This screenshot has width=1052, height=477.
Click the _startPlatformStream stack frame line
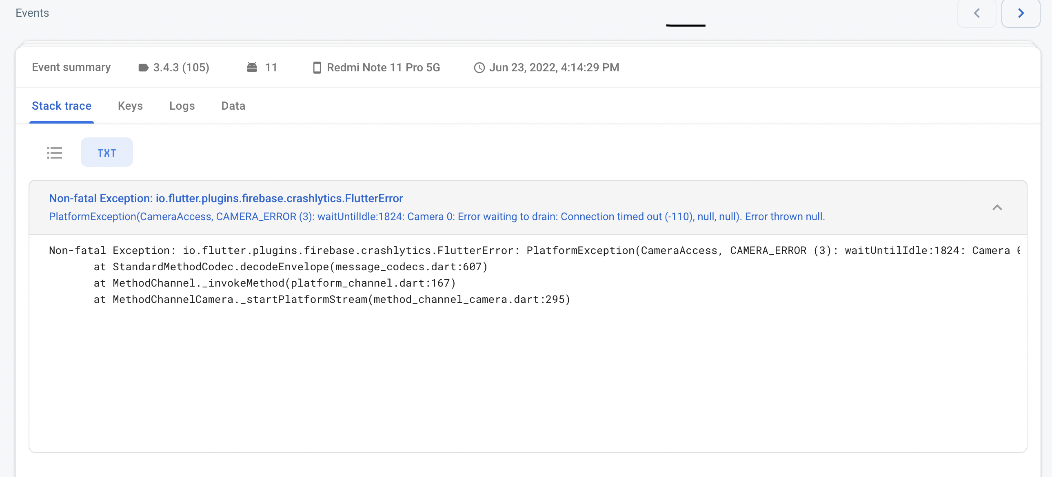click(332, 300)
